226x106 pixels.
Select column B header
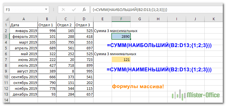(47, 19)
